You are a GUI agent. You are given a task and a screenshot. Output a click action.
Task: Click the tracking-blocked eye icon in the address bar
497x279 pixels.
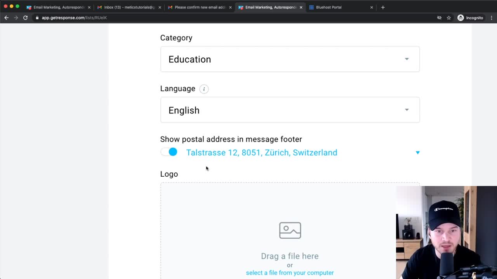(x=439, y=18)
